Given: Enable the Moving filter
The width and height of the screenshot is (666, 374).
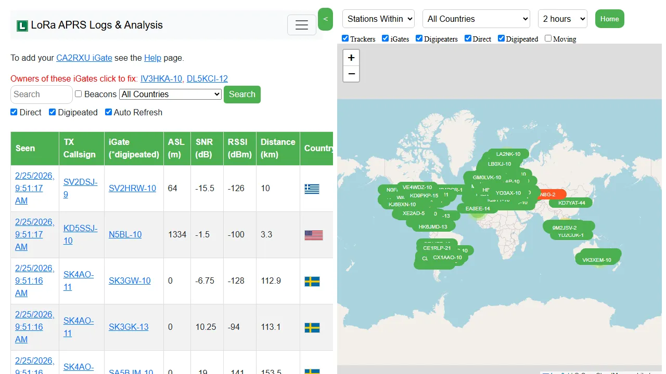Looking at the screenshot, I should coord(548,38).
